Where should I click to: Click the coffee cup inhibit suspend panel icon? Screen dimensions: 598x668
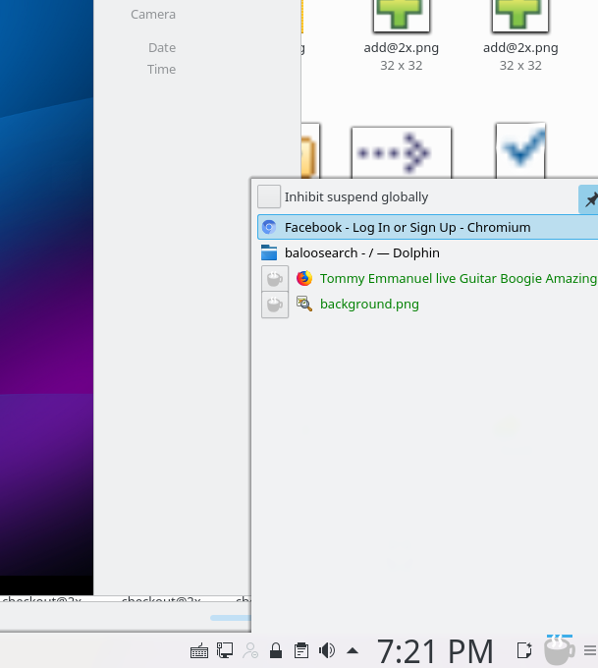click(560, 649)
